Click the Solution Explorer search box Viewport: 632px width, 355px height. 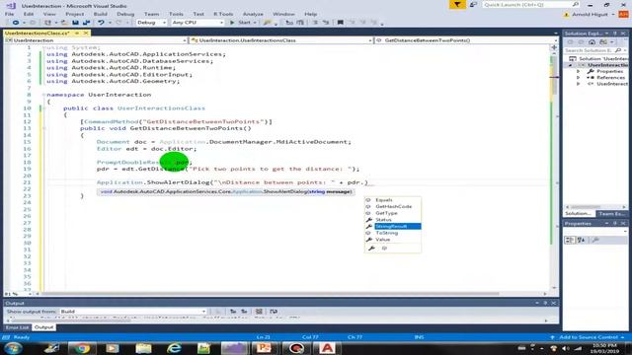[594, 50]
